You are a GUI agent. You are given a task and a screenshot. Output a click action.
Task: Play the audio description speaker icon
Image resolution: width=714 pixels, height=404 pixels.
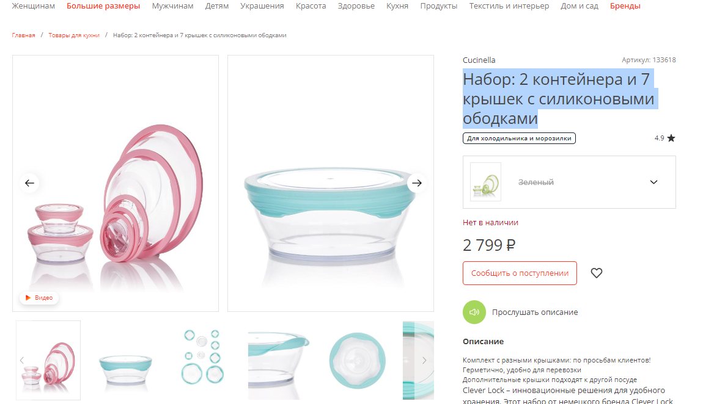[x=474, y=312]
